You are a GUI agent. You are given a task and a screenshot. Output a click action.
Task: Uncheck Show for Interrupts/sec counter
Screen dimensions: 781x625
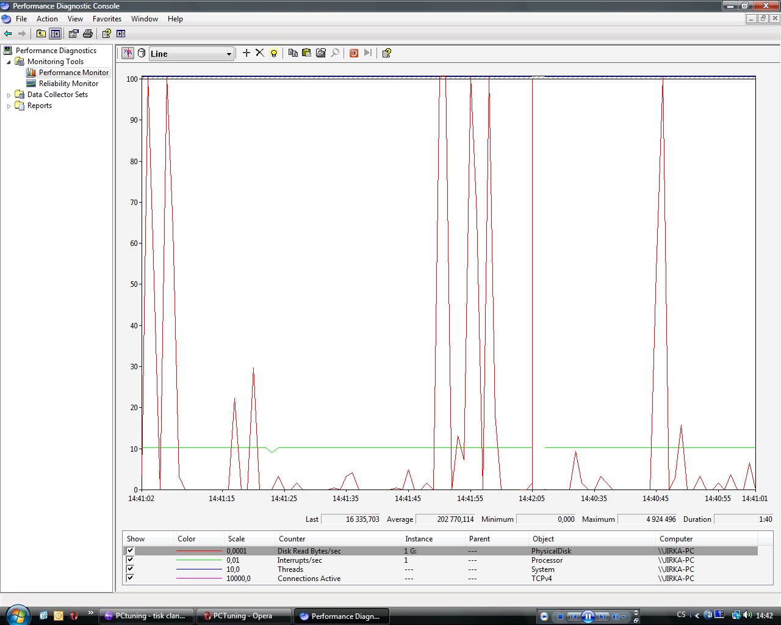[130, 560]
